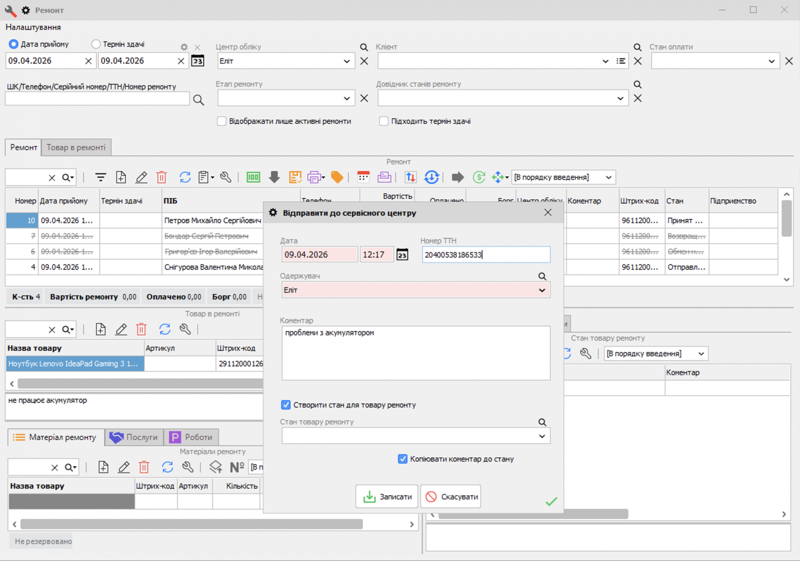800x561 pixels.
Task: Click the refresh icon in Ремонт toolbar
Action: pyautogui.click(x=184, y=177)
